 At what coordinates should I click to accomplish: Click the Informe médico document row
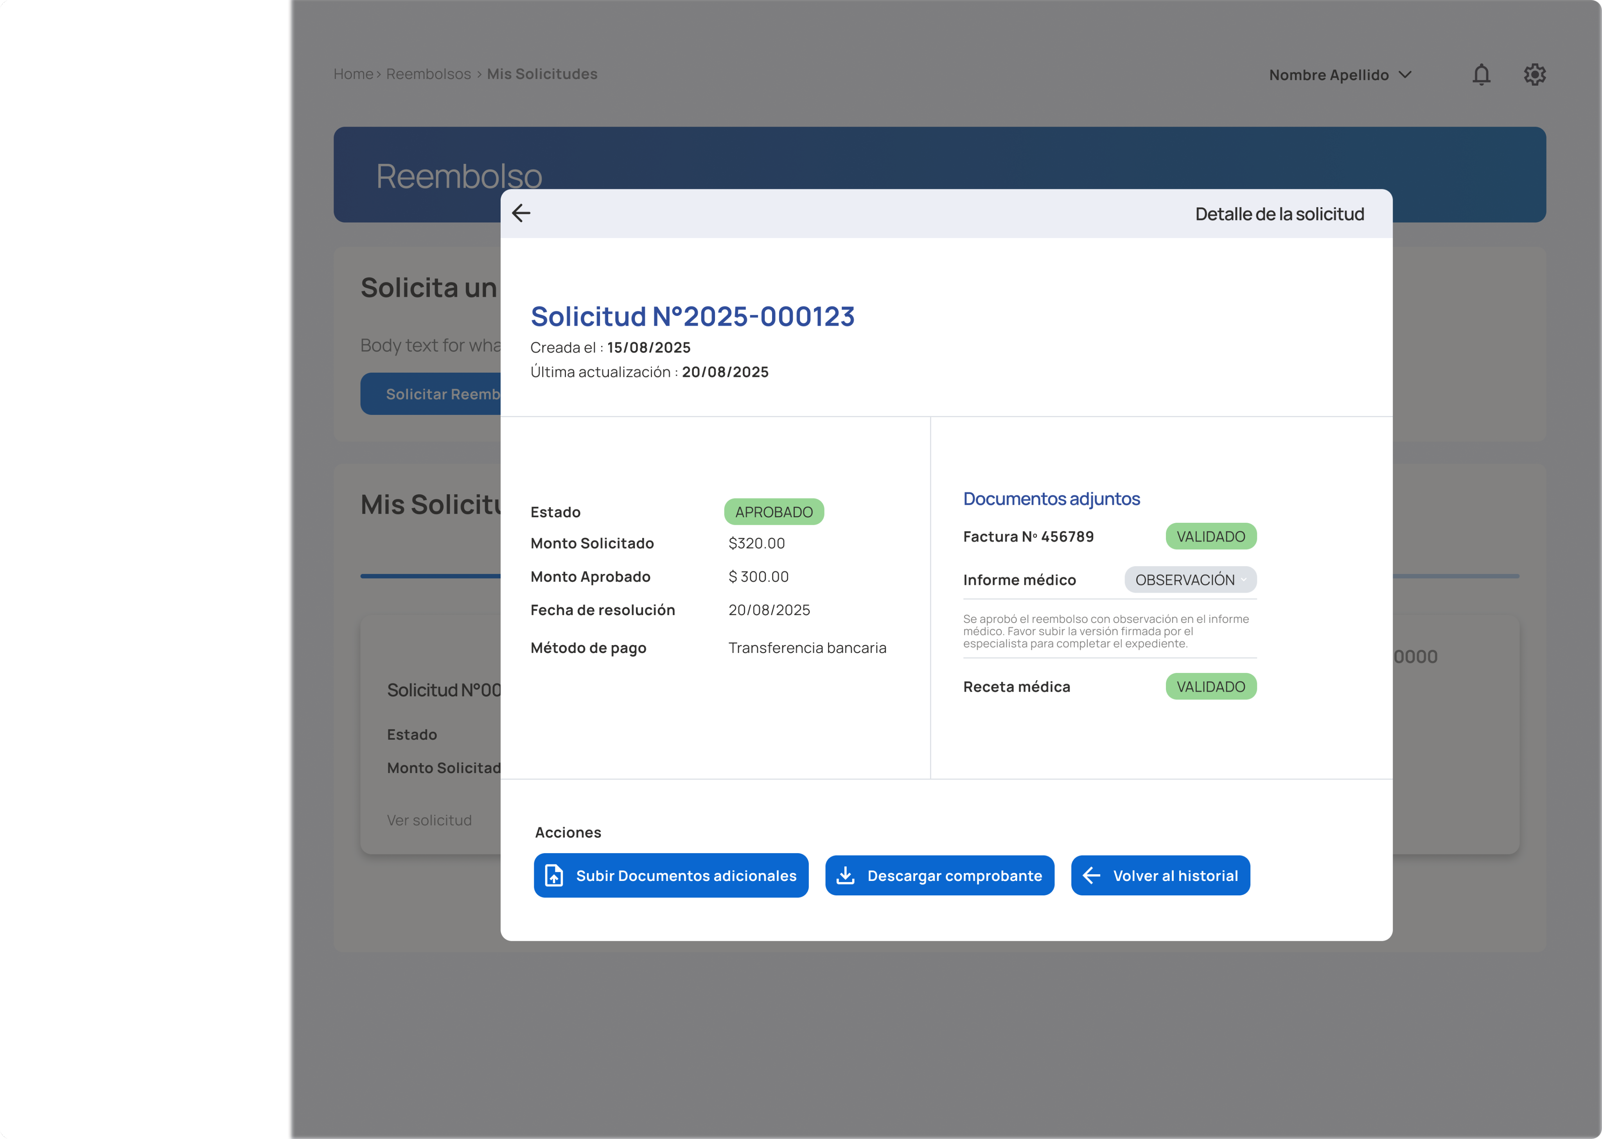[x=1019, y=580]
